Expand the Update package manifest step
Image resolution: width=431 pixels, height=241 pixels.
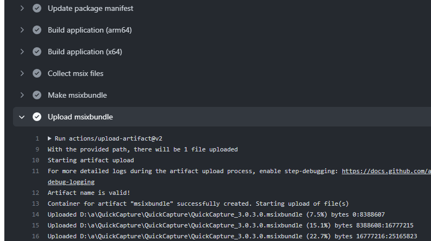(x=22, y=8)
